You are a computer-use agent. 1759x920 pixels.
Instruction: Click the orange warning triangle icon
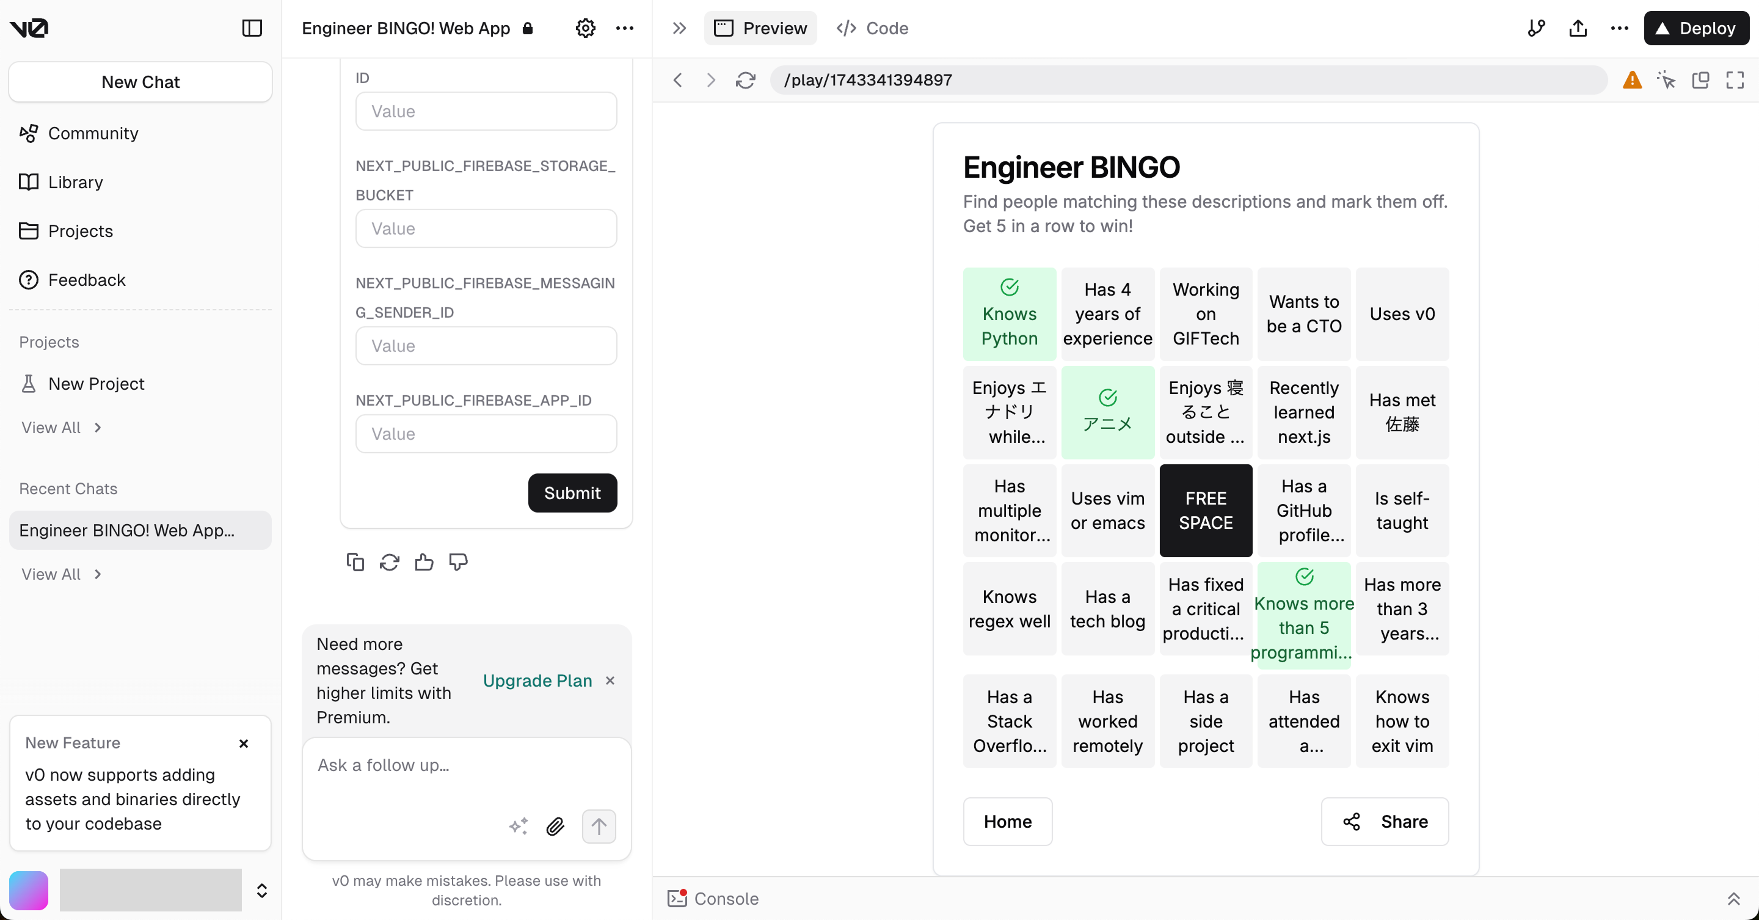(1632, 80)
